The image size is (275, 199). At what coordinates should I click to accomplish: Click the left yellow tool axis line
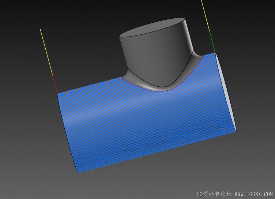pos(46,52)
